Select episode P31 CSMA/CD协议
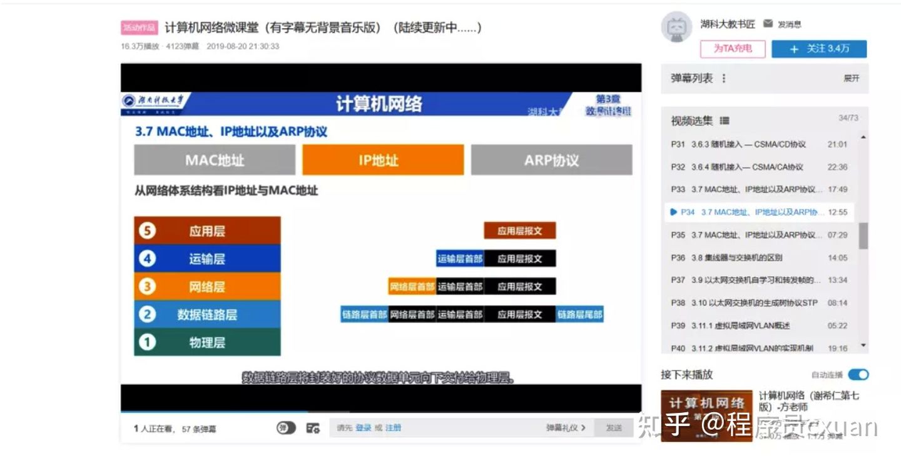This screenshot has width=901, height=463. point(751,144)
